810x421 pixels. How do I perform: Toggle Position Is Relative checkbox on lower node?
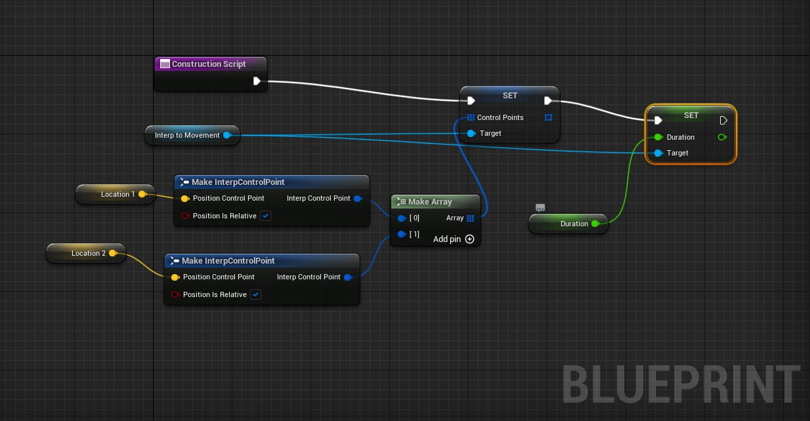pyautogui.click(x=256, y=294)
